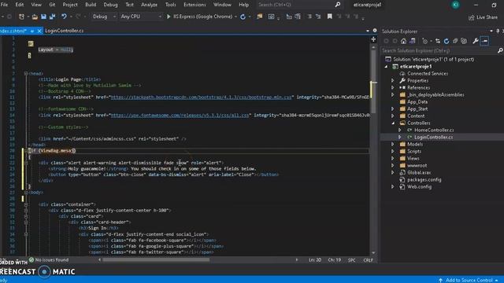This screenshot has width=504, height=283.
Task: Open the Extensions menu
Action: [x=195, y=5]
